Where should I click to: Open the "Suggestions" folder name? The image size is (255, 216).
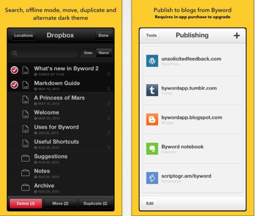pyautogui.click(x=51, y=156)
